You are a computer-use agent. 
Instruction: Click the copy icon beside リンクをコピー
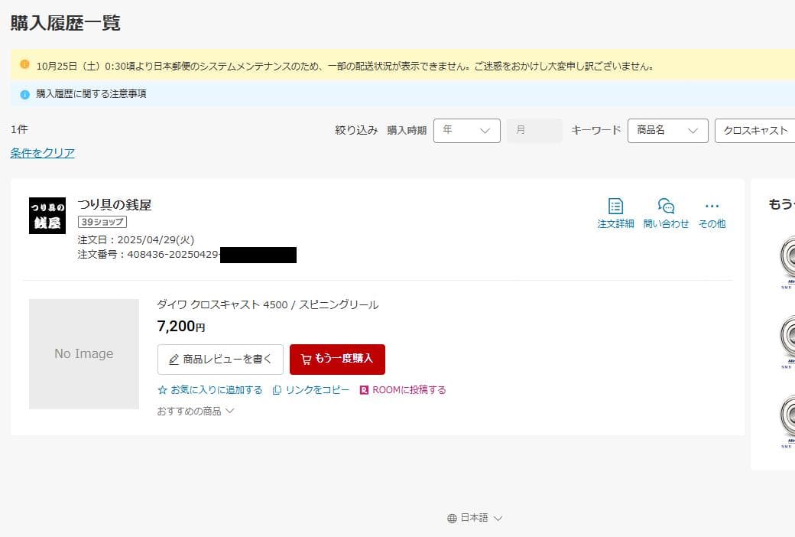(x=277, y=390)
